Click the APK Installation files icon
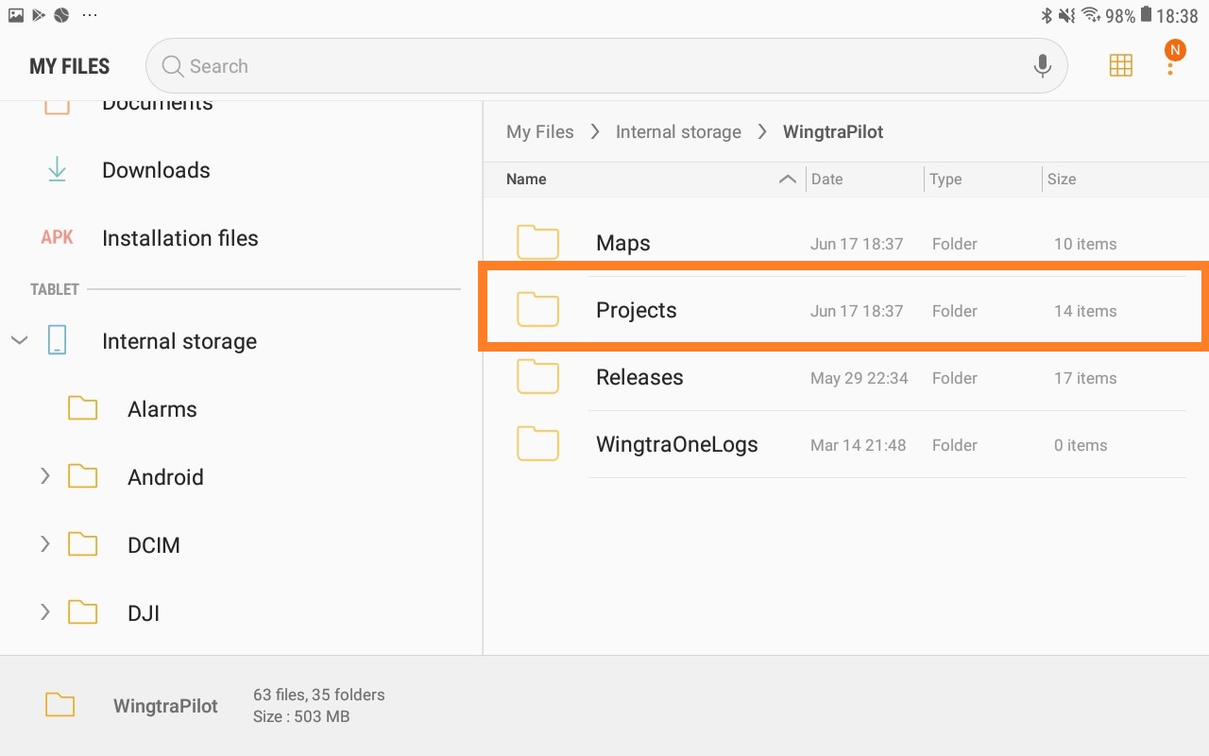The image size is (1209, 756). 57,238
